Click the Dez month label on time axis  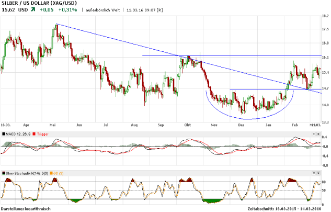[242, 126]
